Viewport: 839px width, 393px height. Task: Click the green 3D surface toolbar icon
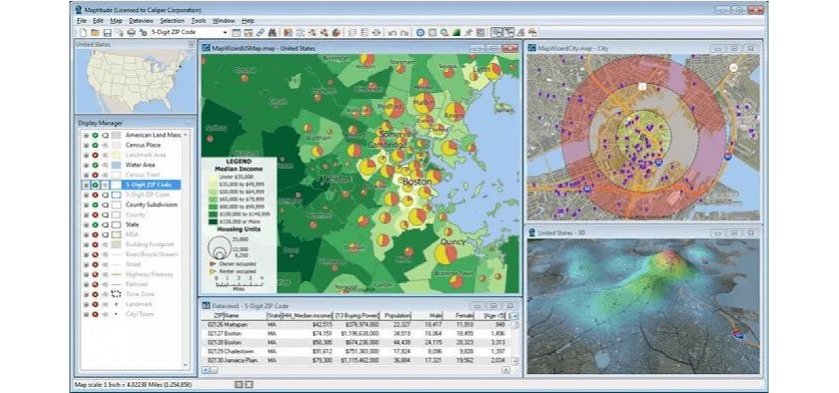(456, 31)
